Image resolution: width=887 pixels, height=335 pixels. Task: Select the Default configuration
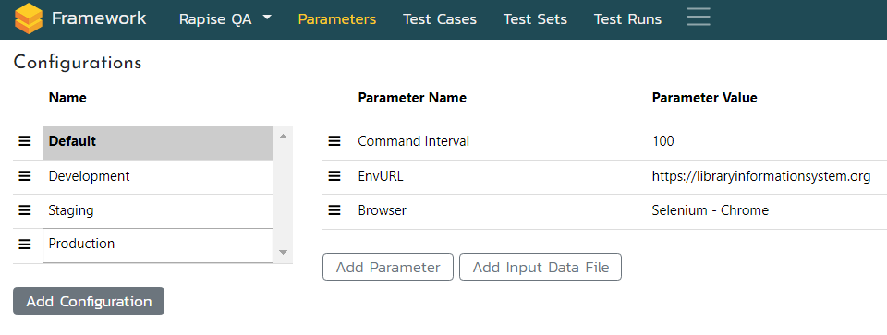pos(158,143)
